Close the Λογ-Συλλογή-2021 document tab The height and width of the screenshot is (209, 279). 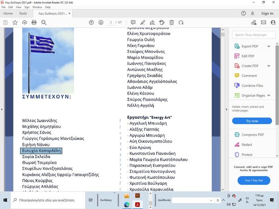tap(69, 13)
